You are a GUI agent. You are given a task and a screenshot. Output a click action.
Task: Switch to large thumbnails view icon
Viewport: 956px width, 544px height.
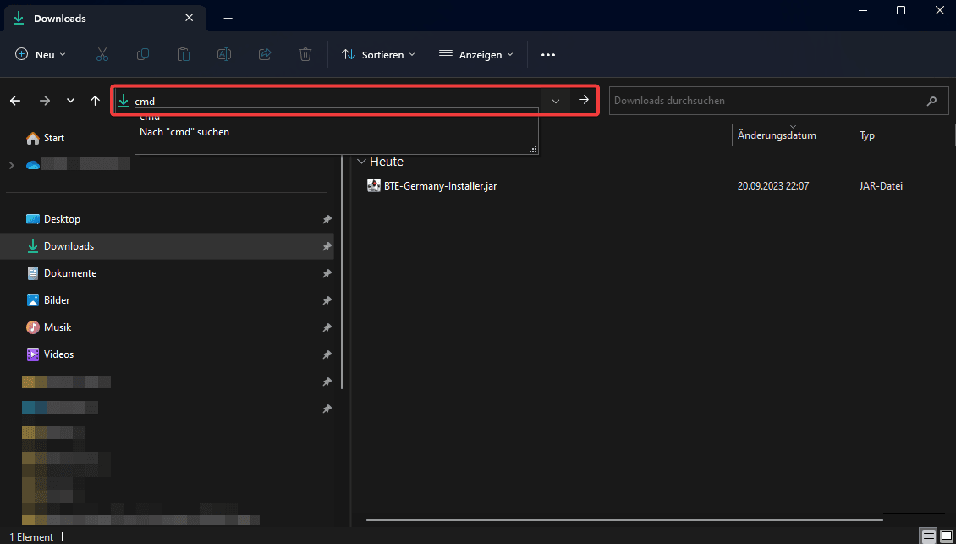point(946,536)
